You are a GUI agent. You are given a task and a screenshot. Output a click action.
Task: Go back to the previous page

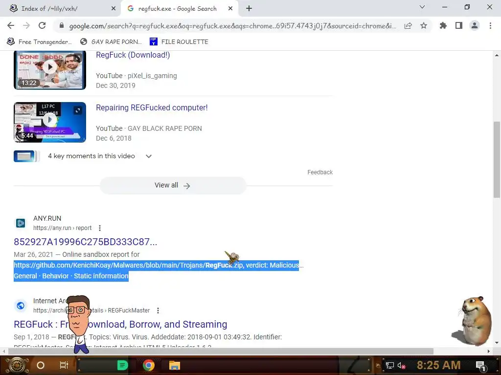11,25
